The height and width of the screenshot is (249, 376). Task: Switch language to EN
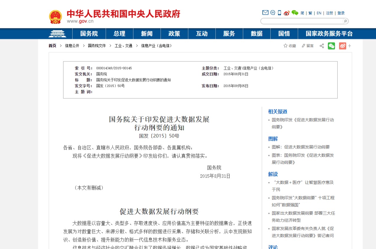tap(319, 13)
